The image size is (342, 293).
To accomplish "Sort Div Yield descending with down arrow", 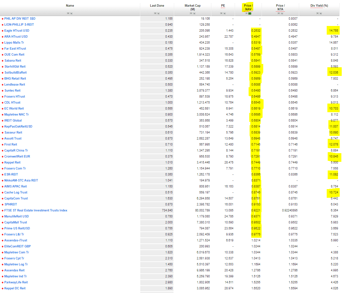I will point(317,13).
